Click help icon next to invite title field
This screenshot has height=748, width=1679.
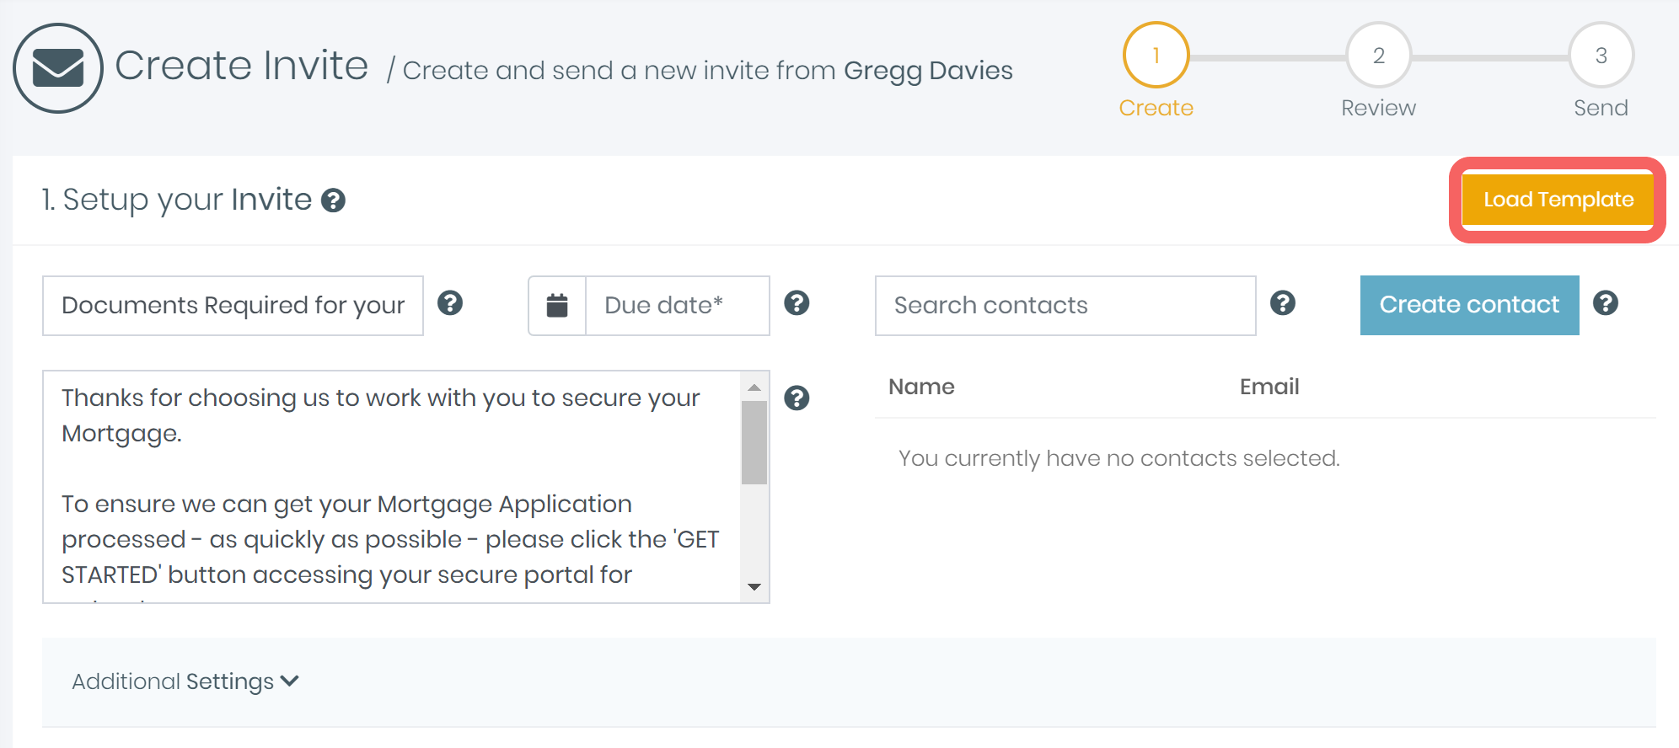click(450, 303)
